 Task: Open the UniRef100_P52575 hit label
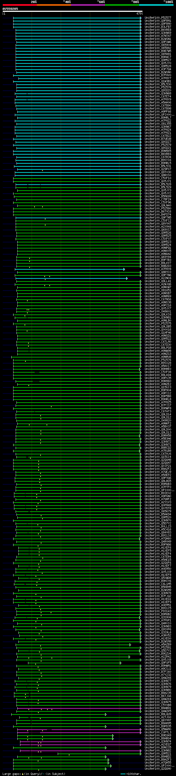(x=158, y=323)
